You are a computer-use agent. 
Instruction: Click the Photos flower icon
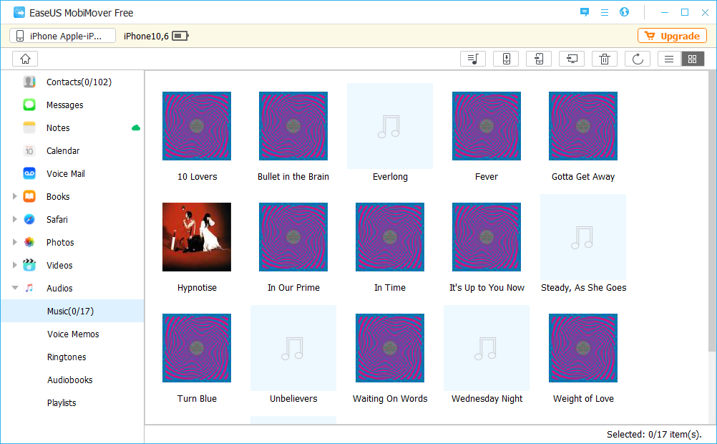29,242
